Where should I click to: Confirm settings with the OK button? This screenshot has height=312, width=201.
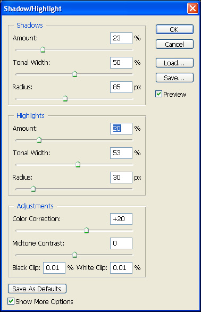pos(174,29)
